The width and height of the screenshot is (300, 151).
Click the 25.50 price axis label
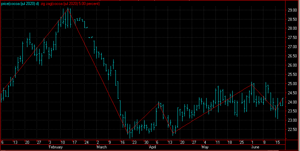pyautogui.click(x=292, y=75)
